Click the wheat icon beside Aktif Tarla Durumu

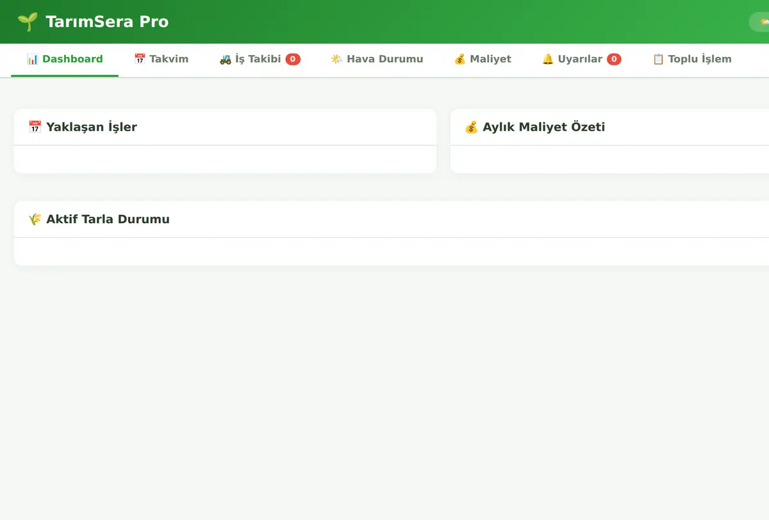[35, 219]
